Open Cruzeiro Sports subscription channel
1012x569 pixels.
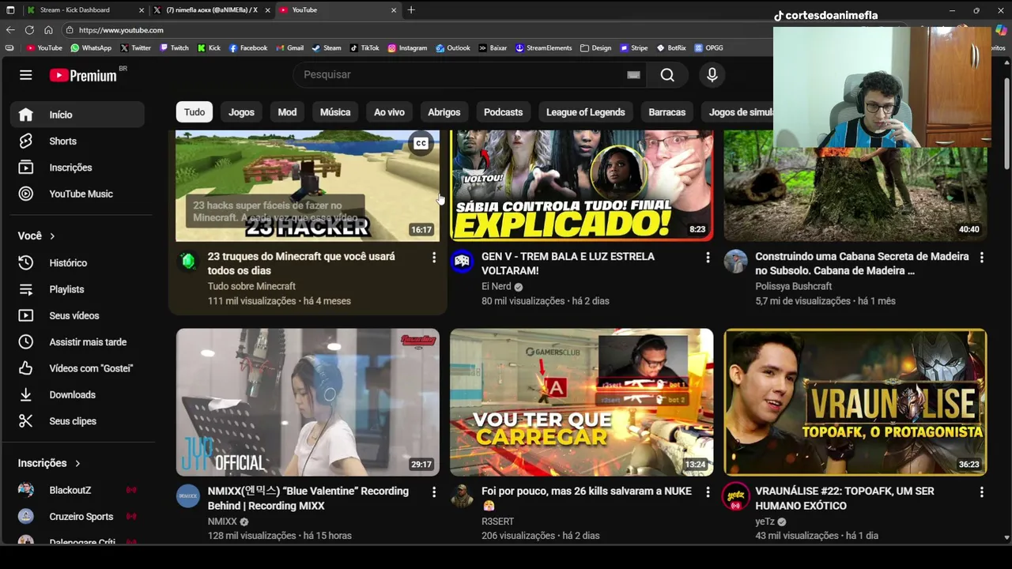[77, 516]
